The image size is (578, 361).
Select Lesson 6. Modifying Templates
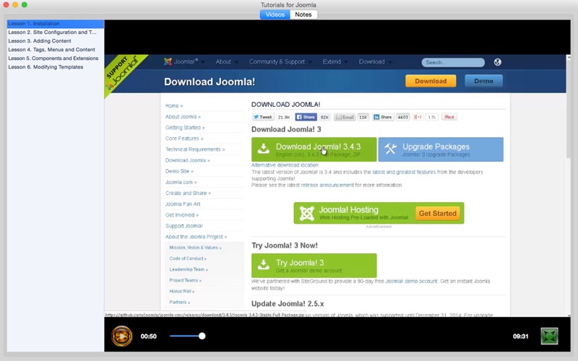(x=56, y=67)
